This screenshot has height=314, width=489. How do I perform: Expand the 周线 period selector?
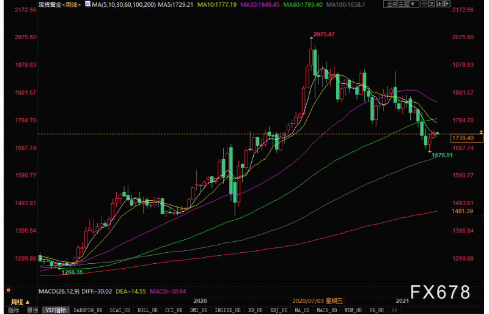pos(20,302)
